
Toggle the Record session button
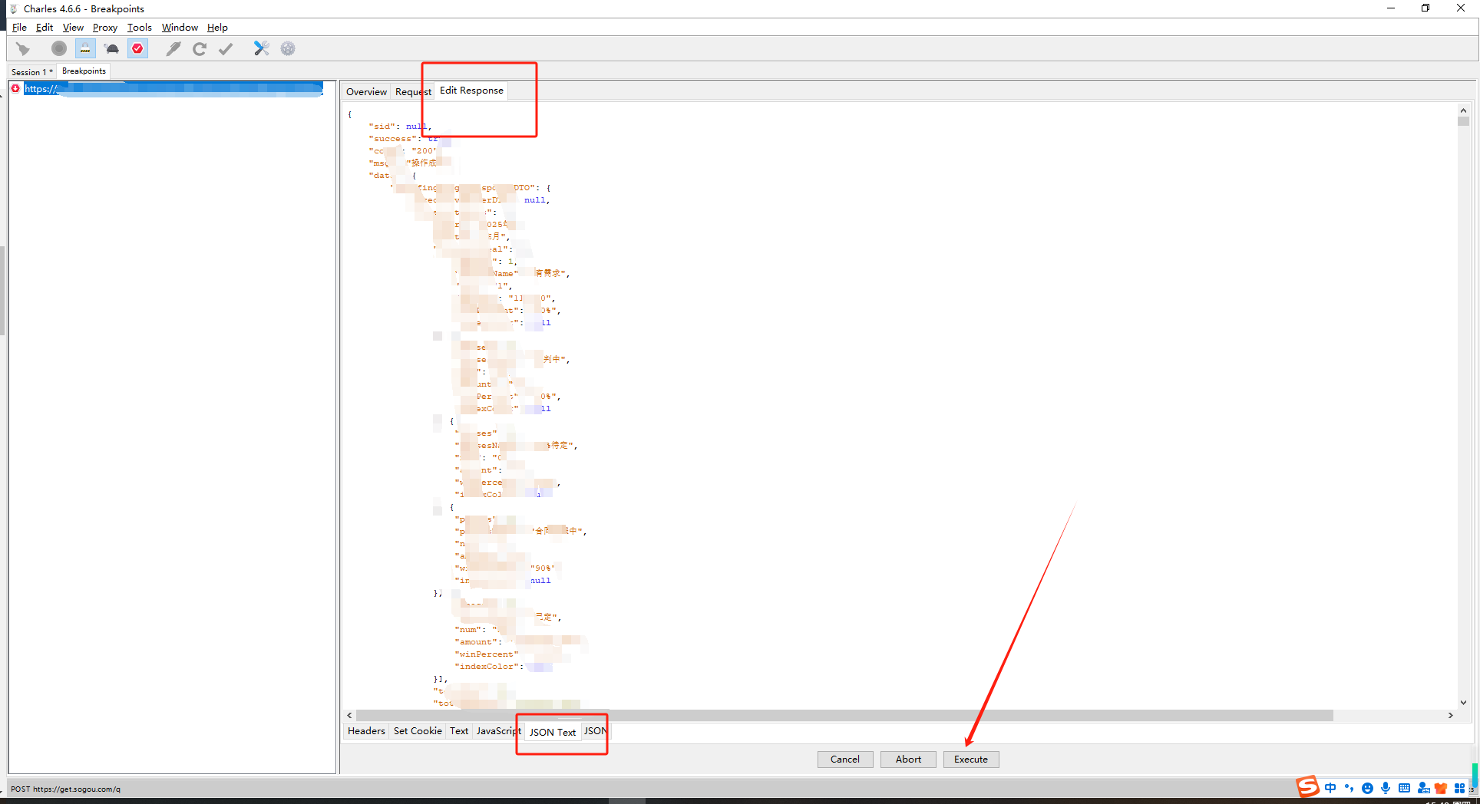tap(58, 49)
